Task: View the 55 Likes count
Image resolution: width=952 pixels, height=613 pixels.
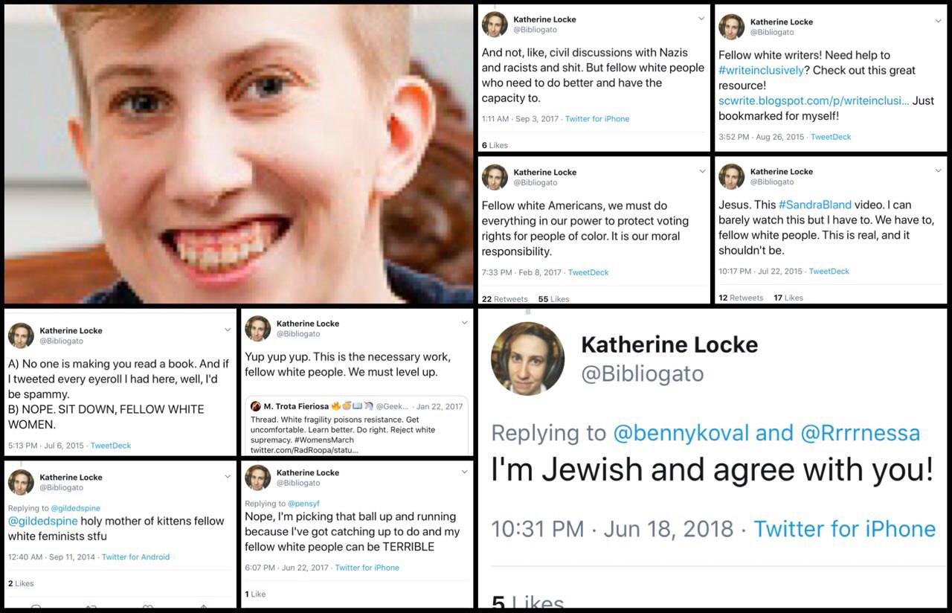Action: point(553,299)
